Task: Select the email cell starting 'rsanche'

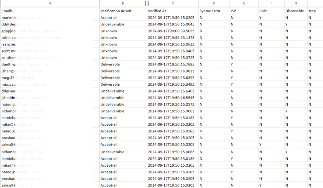Action: coord(50,44)
